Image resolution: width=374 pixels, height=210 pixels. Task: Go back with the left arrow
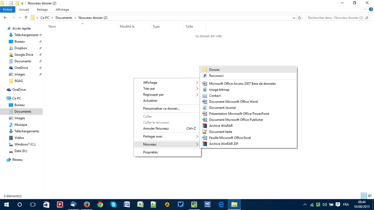(5, 18)
